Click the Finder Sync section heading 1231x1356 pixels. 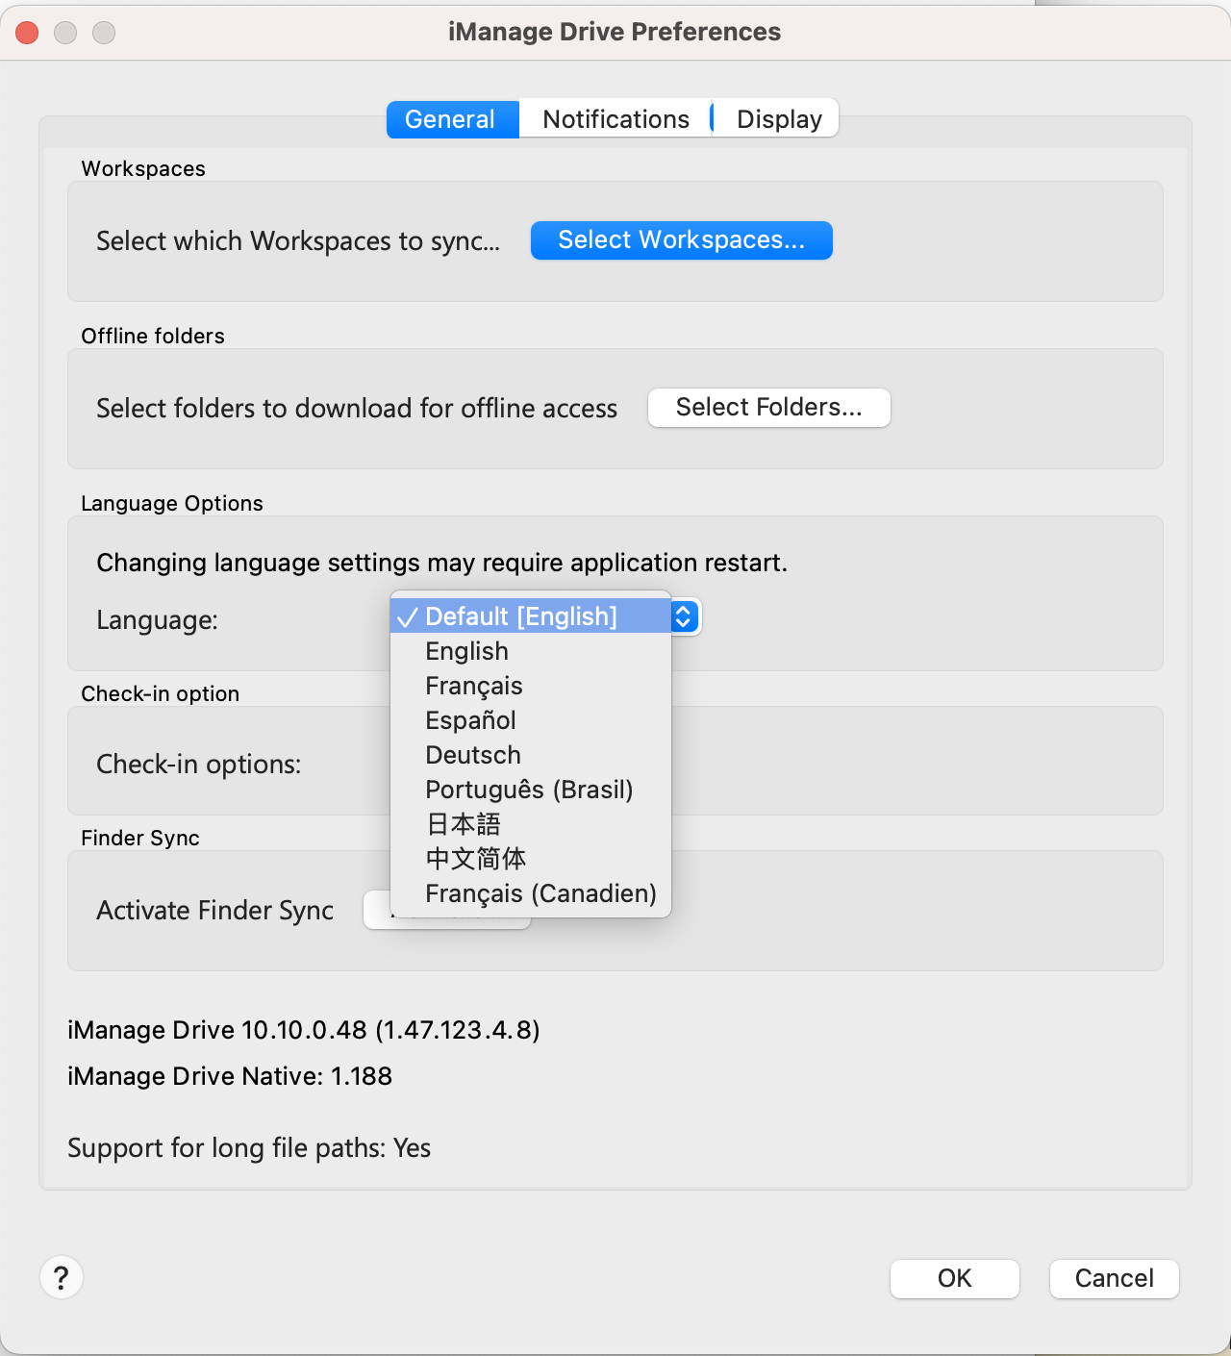tap(140, 838)
